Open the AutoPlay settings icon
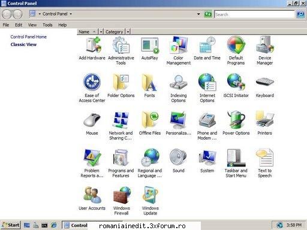 (150, 49)
